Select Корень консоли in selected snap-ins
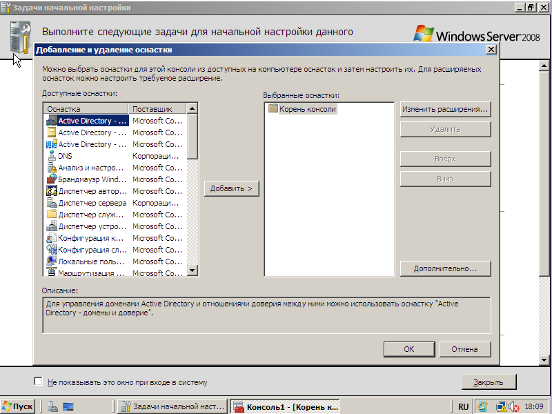The height and width of the screenshot is (414, 552). click(x=308, y=109)
